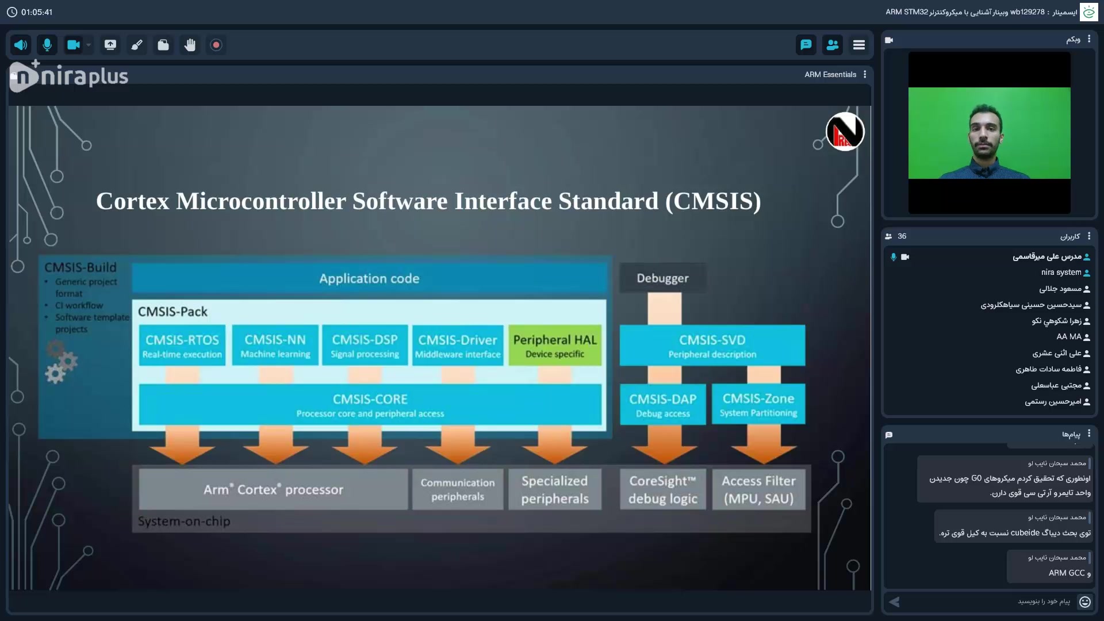Open the webcam panel options menu

point(1089,39)
